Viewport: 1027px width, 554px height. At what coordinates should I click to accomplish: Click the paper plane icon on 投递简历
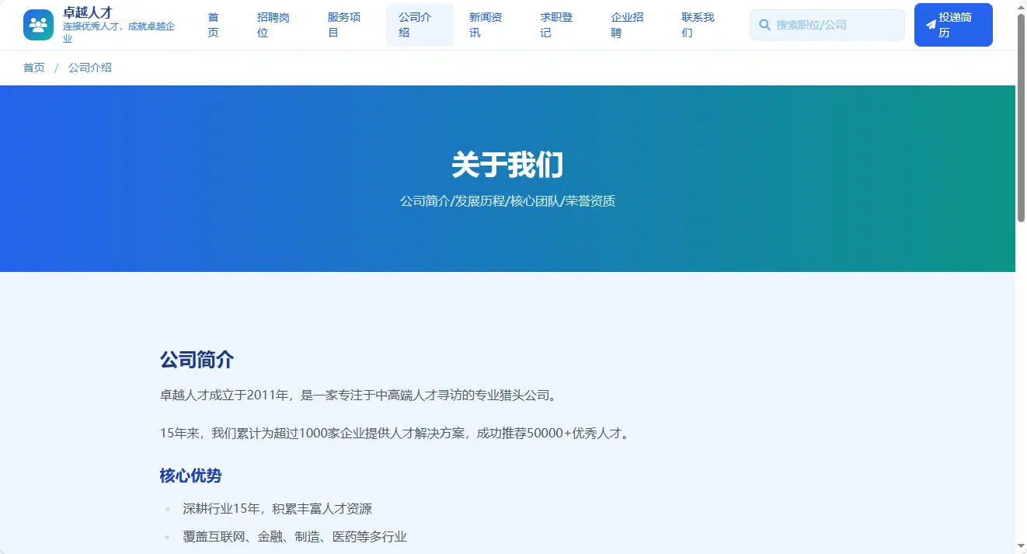click(931, 25)
